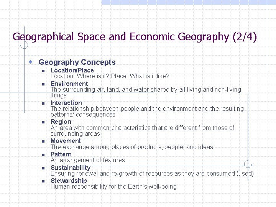The image size is (276, 207).
Task: Click the text 'patterns/ consequences'
Action: click(x=83, y=115)
